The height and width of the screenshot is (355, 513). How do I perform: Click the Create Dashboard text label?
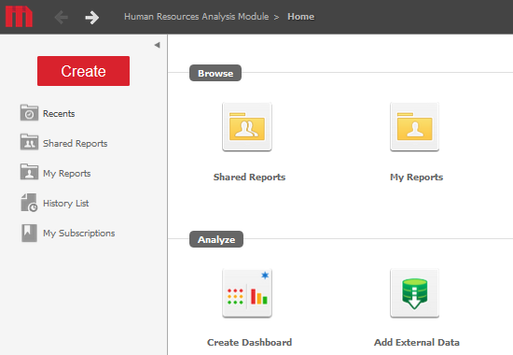point(249,343)
